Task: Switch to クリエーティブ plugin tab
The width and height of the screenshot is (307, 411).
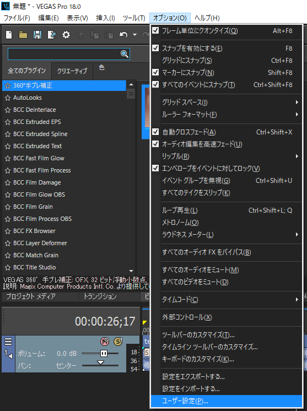Action: (x=72, y=71)
